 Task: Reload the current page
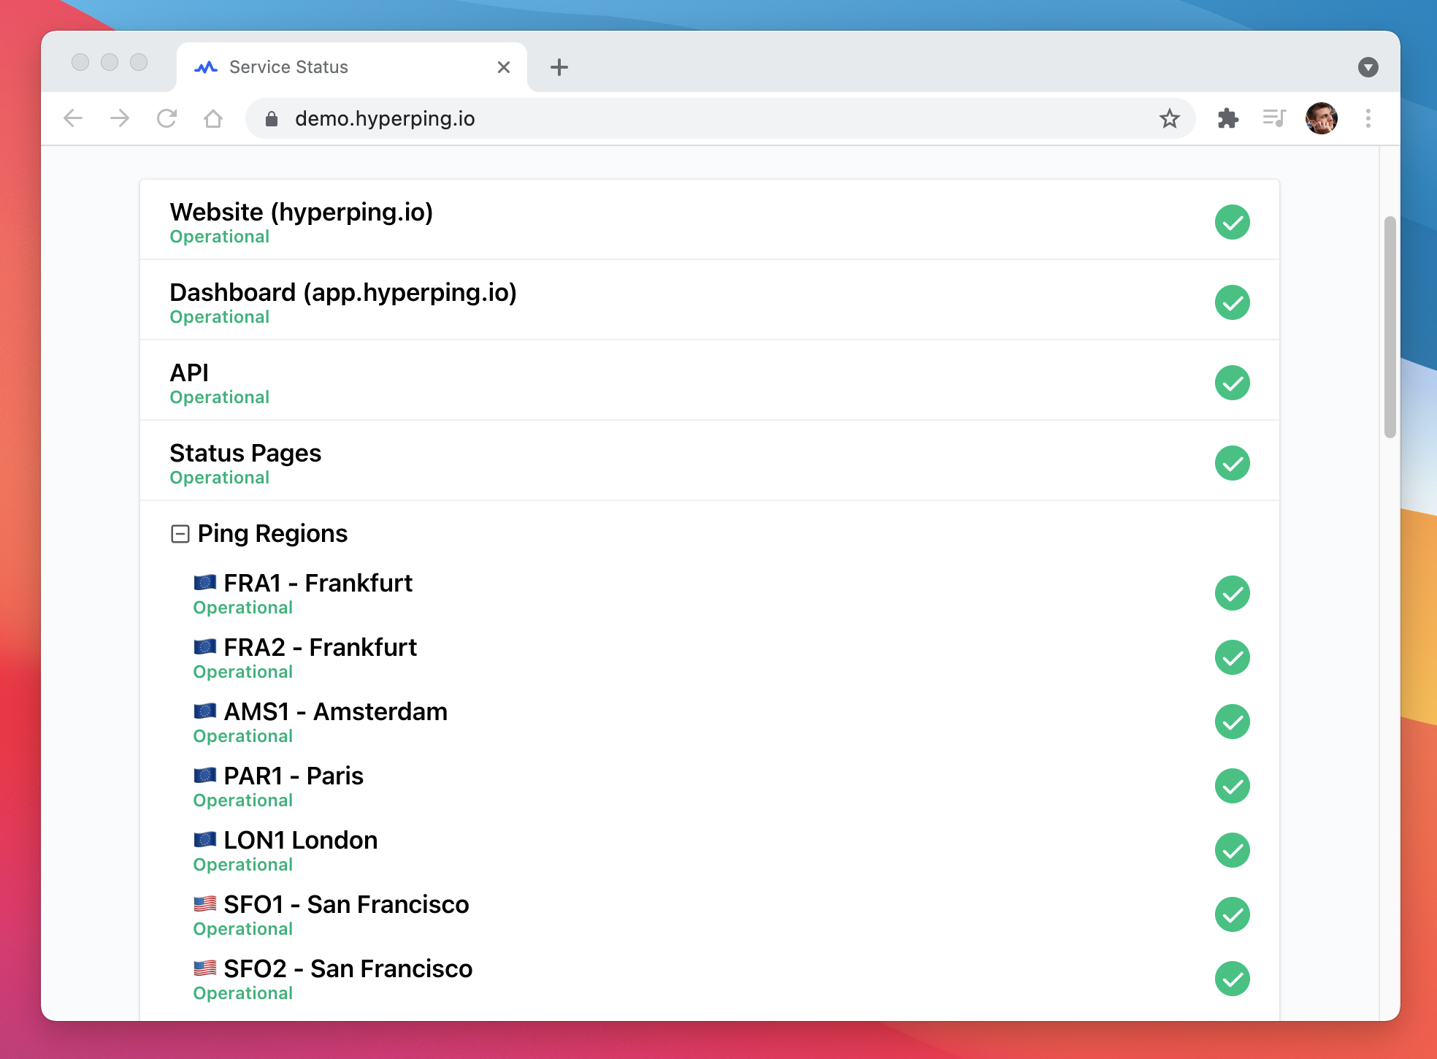(x=166, y=118)
